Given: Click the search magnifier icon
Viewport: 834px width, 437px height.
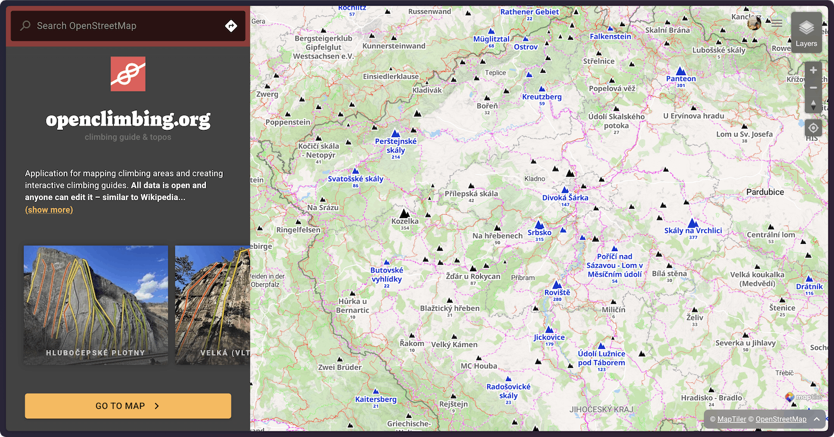Looking at the screenshot, I should [25, 26].
